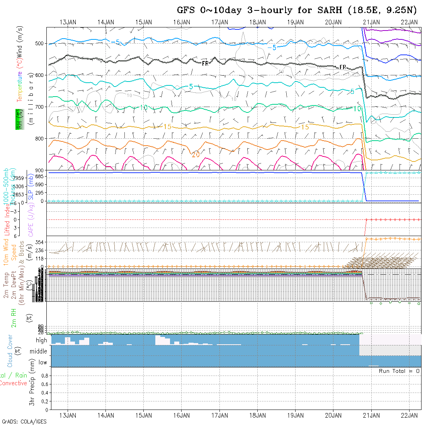Click the 885 SLP axis tick label
425x425 pixels.
40,177
